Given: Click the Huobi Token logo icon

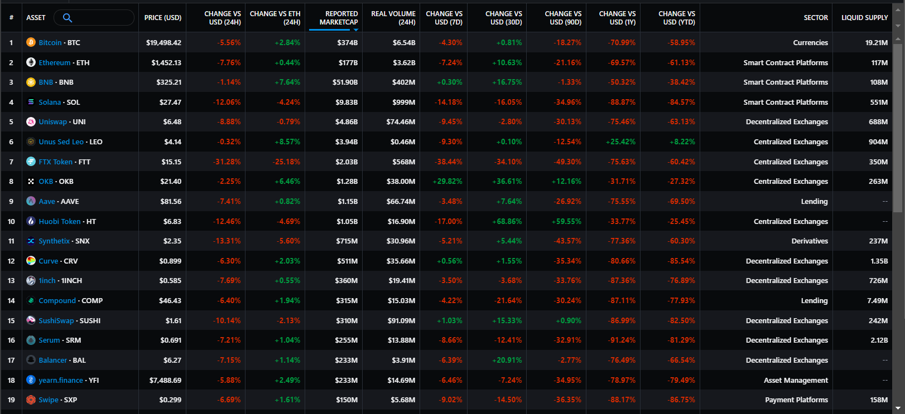Looking at the screenshot, I should 31,221.
